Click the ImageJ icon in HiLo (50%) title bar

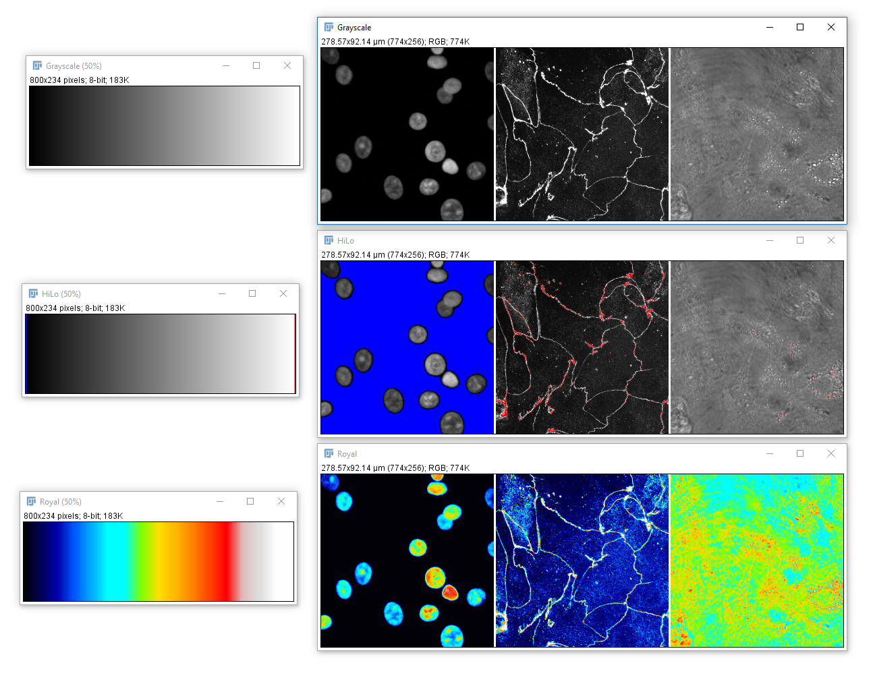click(x=33, y=294)
